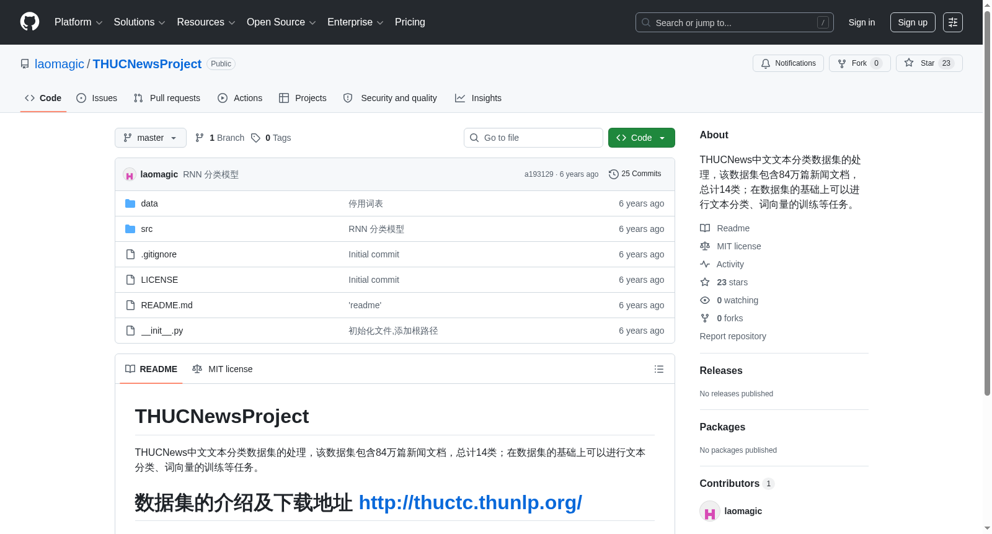Click laomagic contributor avatar
The width and height of the screenshot is (992, 534).
[x=710, y=511]
